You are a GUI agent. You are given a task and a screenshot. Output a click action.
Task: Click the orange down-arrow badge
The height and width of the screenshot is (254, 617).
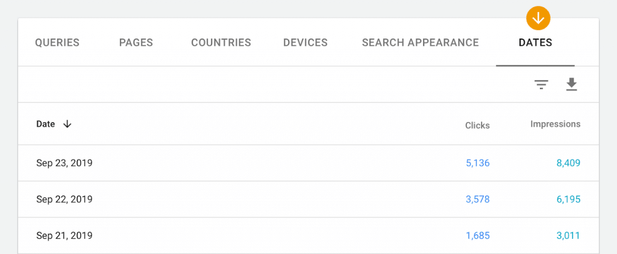click(538, 18)
